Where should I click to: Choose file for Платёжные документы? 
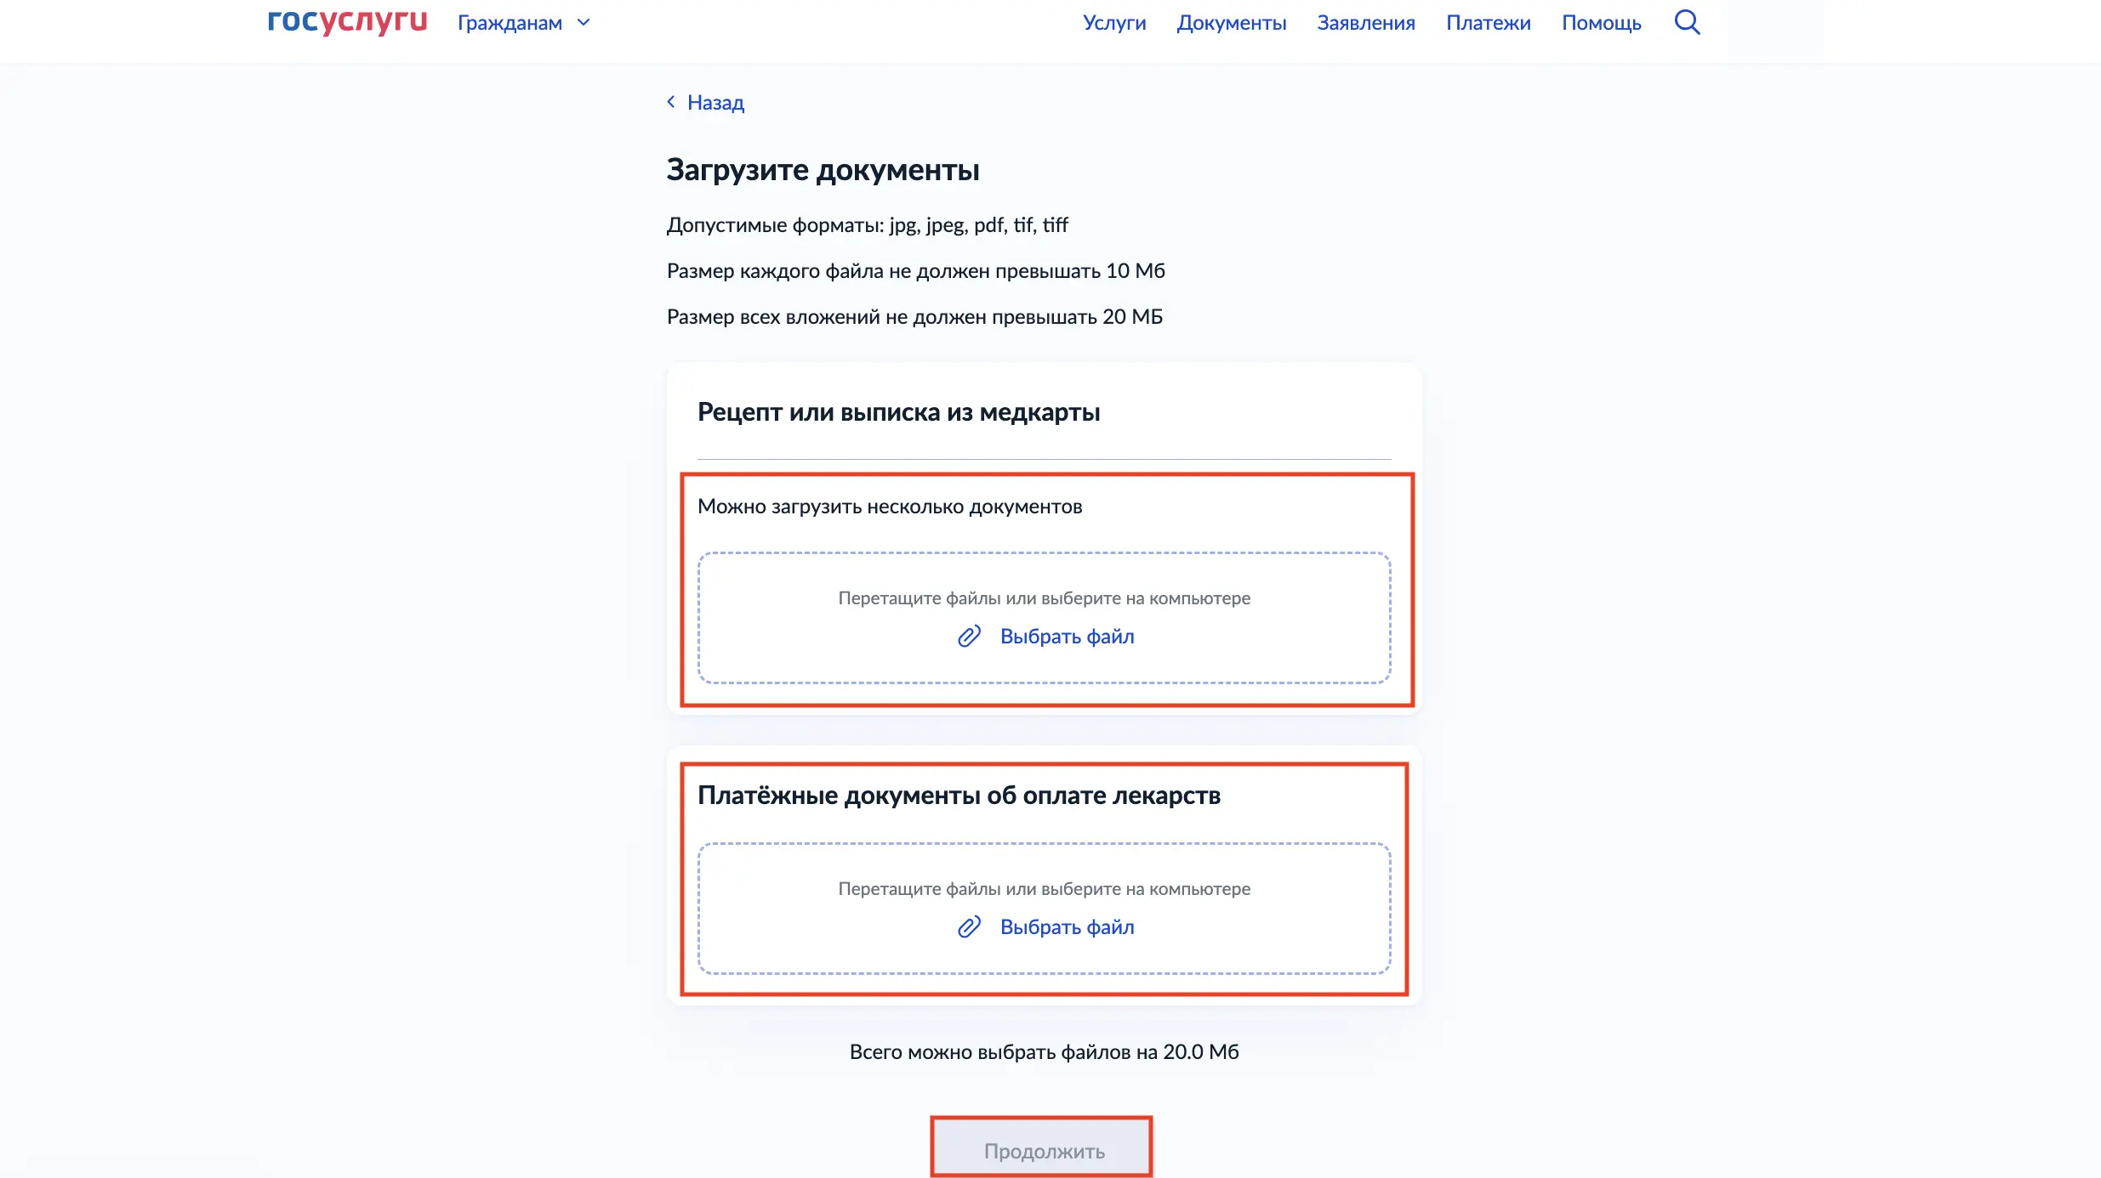(1067, 927)
